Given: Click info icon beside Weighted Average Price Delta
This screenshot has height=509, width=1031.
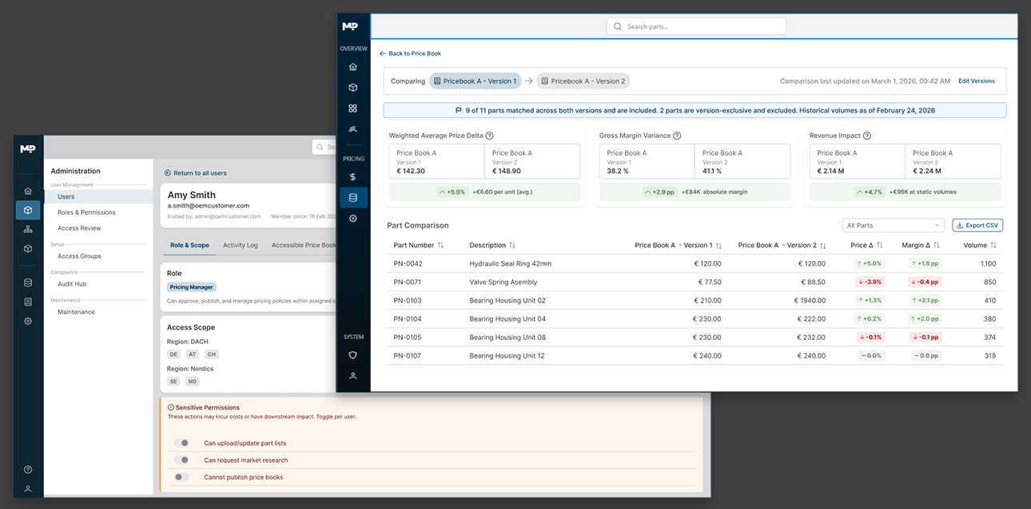Looking at the screenshot, I should click(x=489, y=136).
